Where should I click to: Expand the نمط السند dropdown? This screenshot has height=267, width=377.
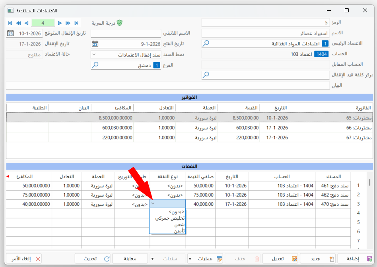pyautogui.click(x=94, y=55)
